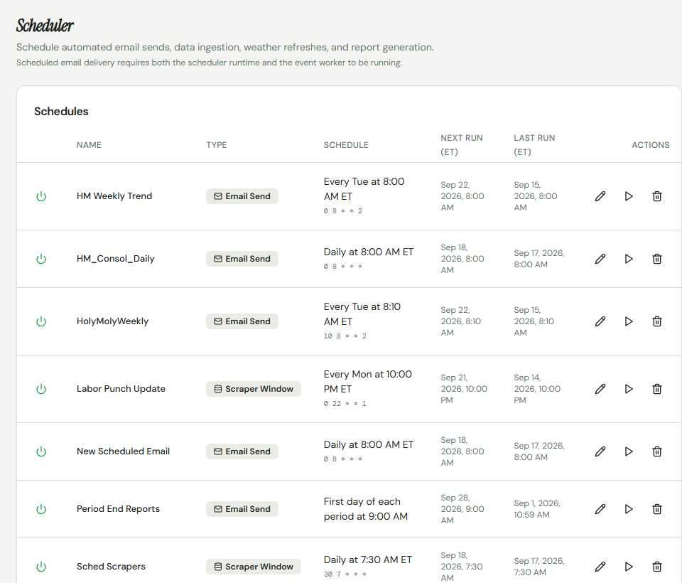
Task: Toggle power for HM Weekly Trend
Action: [41, 196]
